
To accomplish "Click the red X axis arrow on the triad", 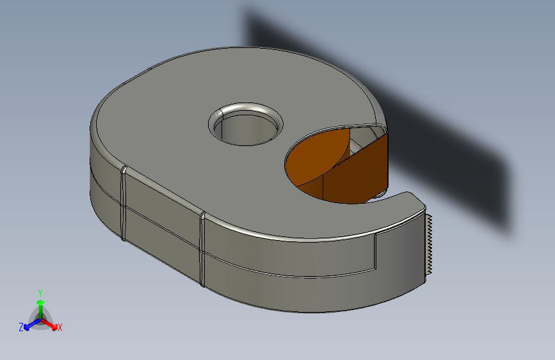I will click(49, 324).
